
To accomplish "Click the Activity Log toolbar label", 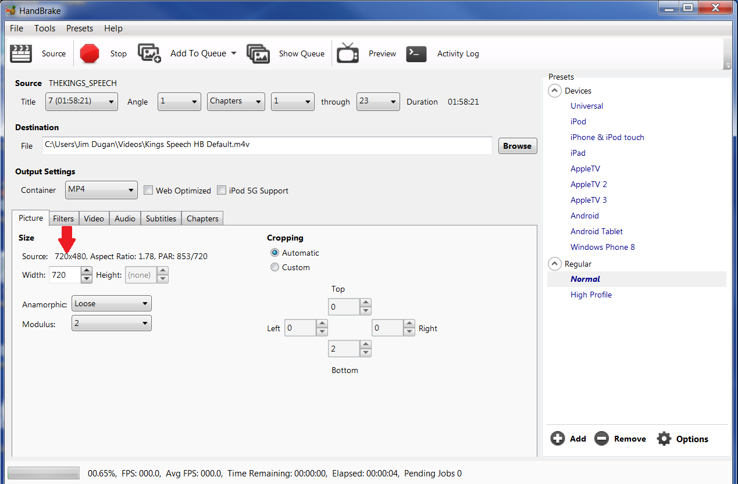I will 458,53.
